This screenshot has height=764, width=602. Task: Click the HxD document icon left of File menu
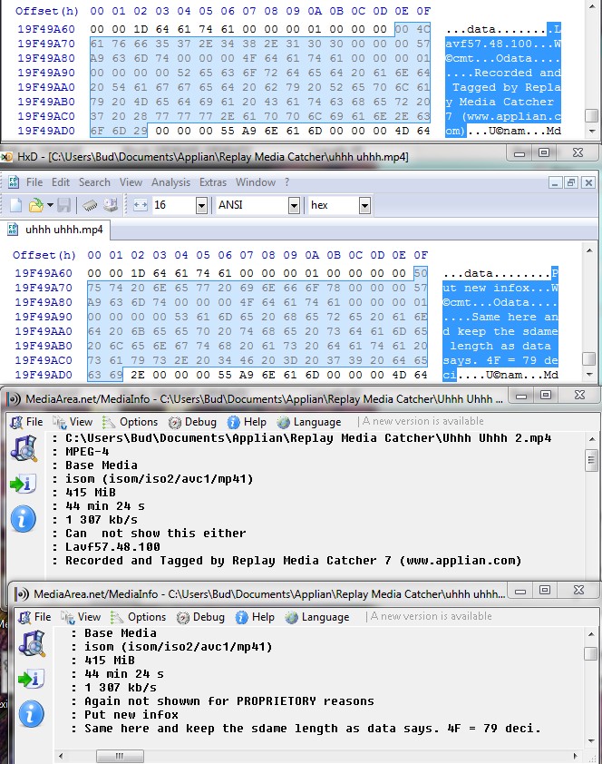pyautogui.click(x=14, y=182)
